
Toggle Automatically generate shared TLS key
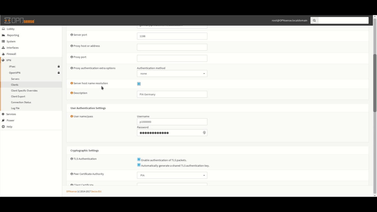[x=139, y=165]
